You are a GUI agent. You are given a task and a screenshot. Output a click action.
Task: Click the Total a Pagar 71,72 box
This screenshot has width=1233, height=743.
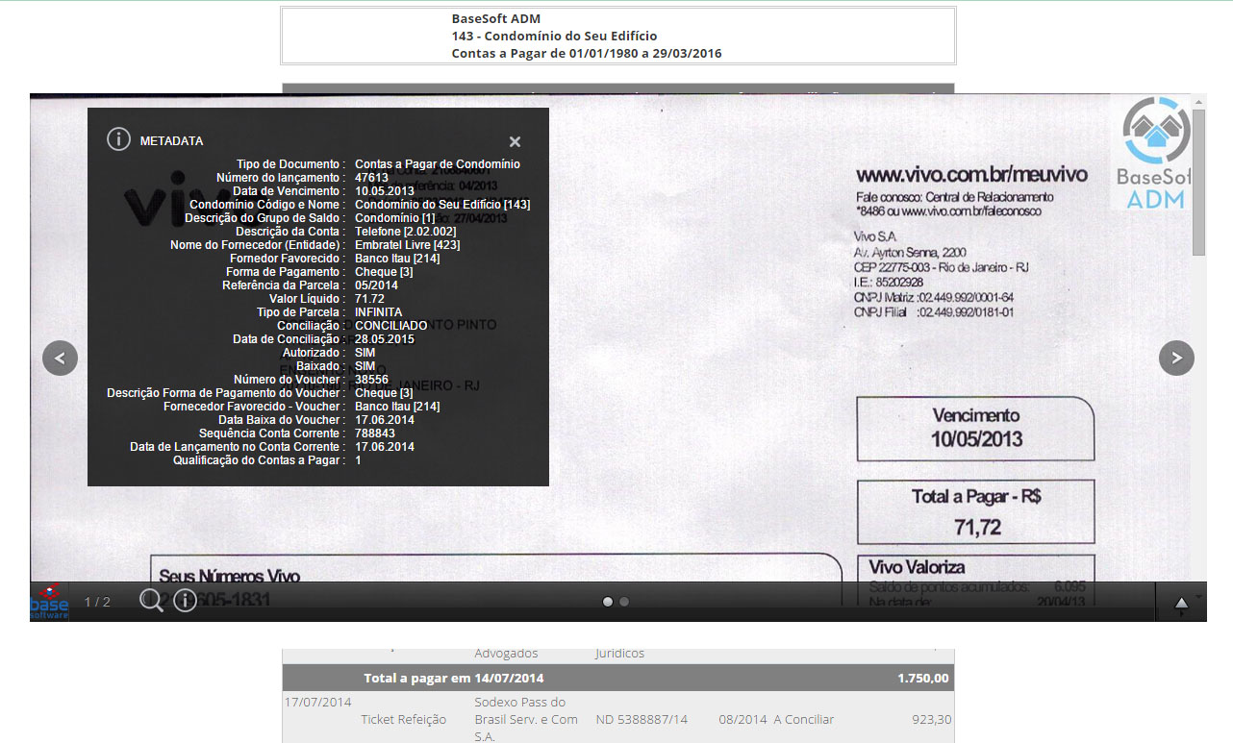coord(975,511)
